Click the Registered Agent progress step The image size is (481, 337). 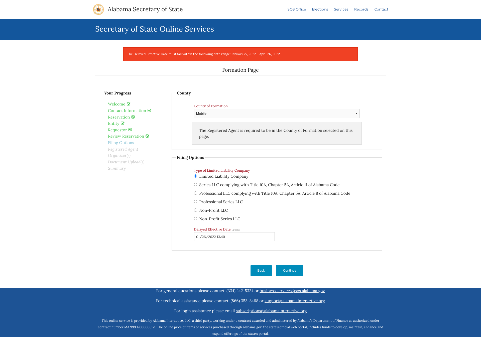[x=123, y=149]
